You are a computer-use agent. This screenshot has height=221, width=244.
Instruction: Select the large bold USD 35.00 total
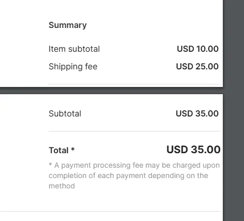[x=193, y=150]
